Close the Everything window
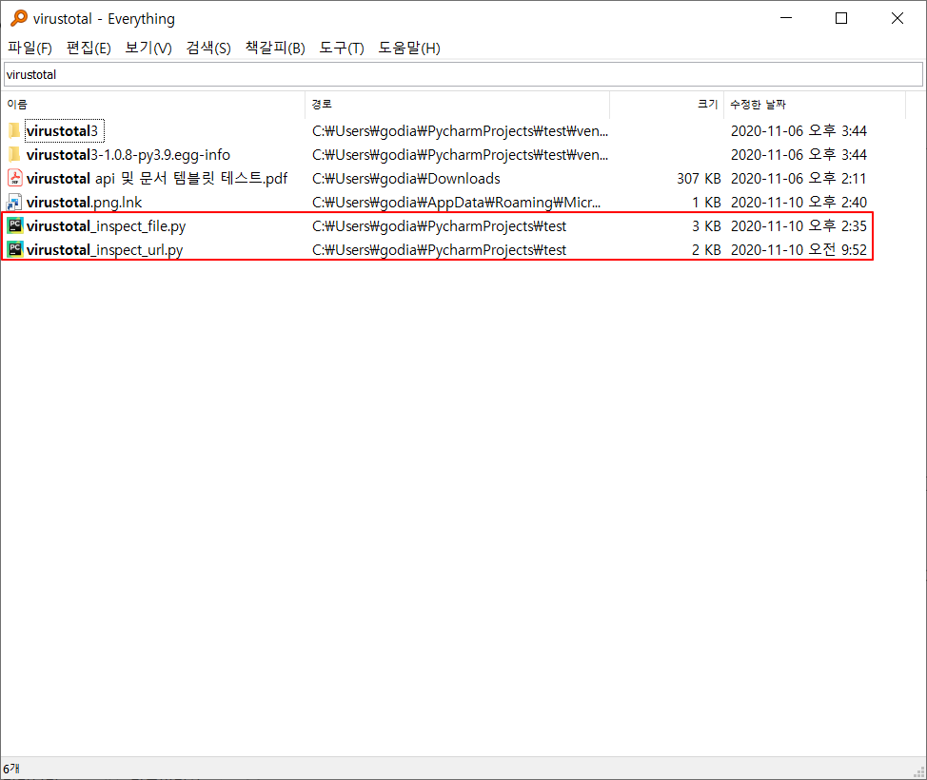 click(x=897, y=18)
